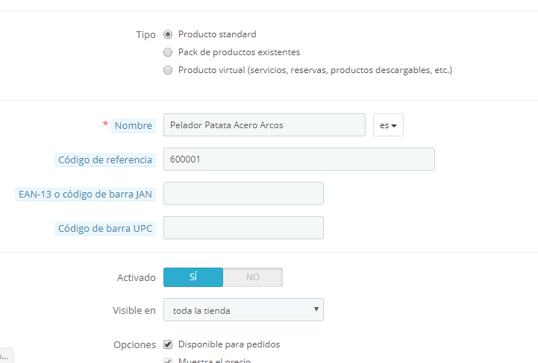This screenshot has width=538, height=363.
Task: Choose Pack de productos existentes option
Action: coord(168,52)
